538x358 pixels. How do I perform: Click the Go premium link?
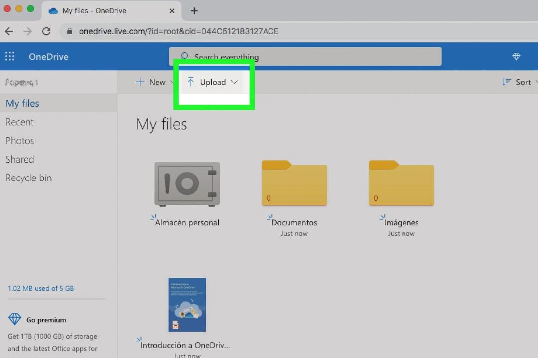tap(46, 320)
